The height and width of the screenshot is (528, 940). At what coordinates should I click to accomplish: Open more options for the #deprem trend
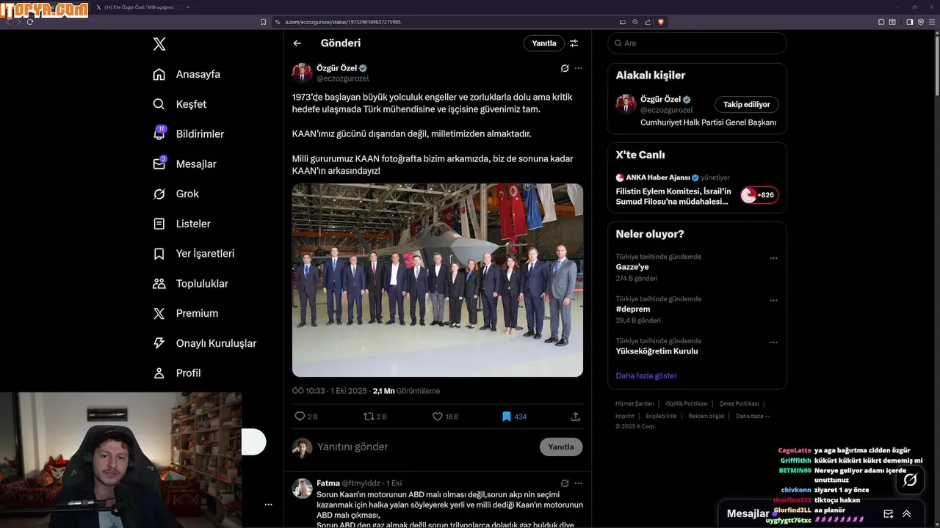pyautogui.click(x=773, y=301)
